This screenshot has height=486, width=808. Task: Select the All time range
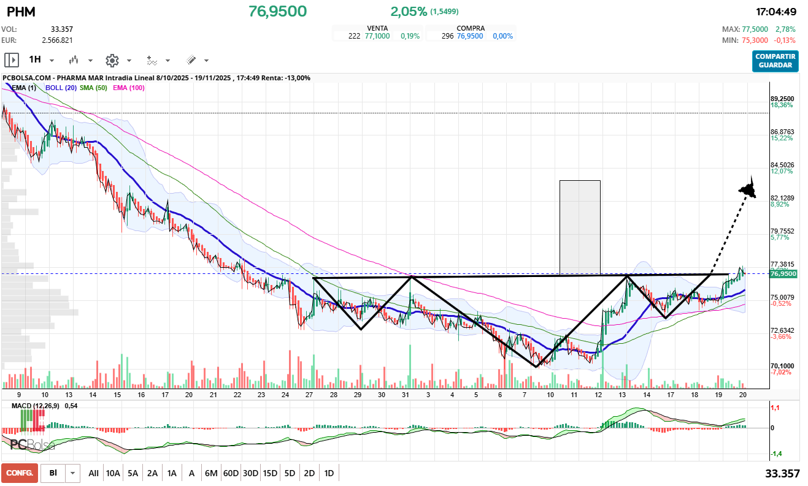coord(93,473)
